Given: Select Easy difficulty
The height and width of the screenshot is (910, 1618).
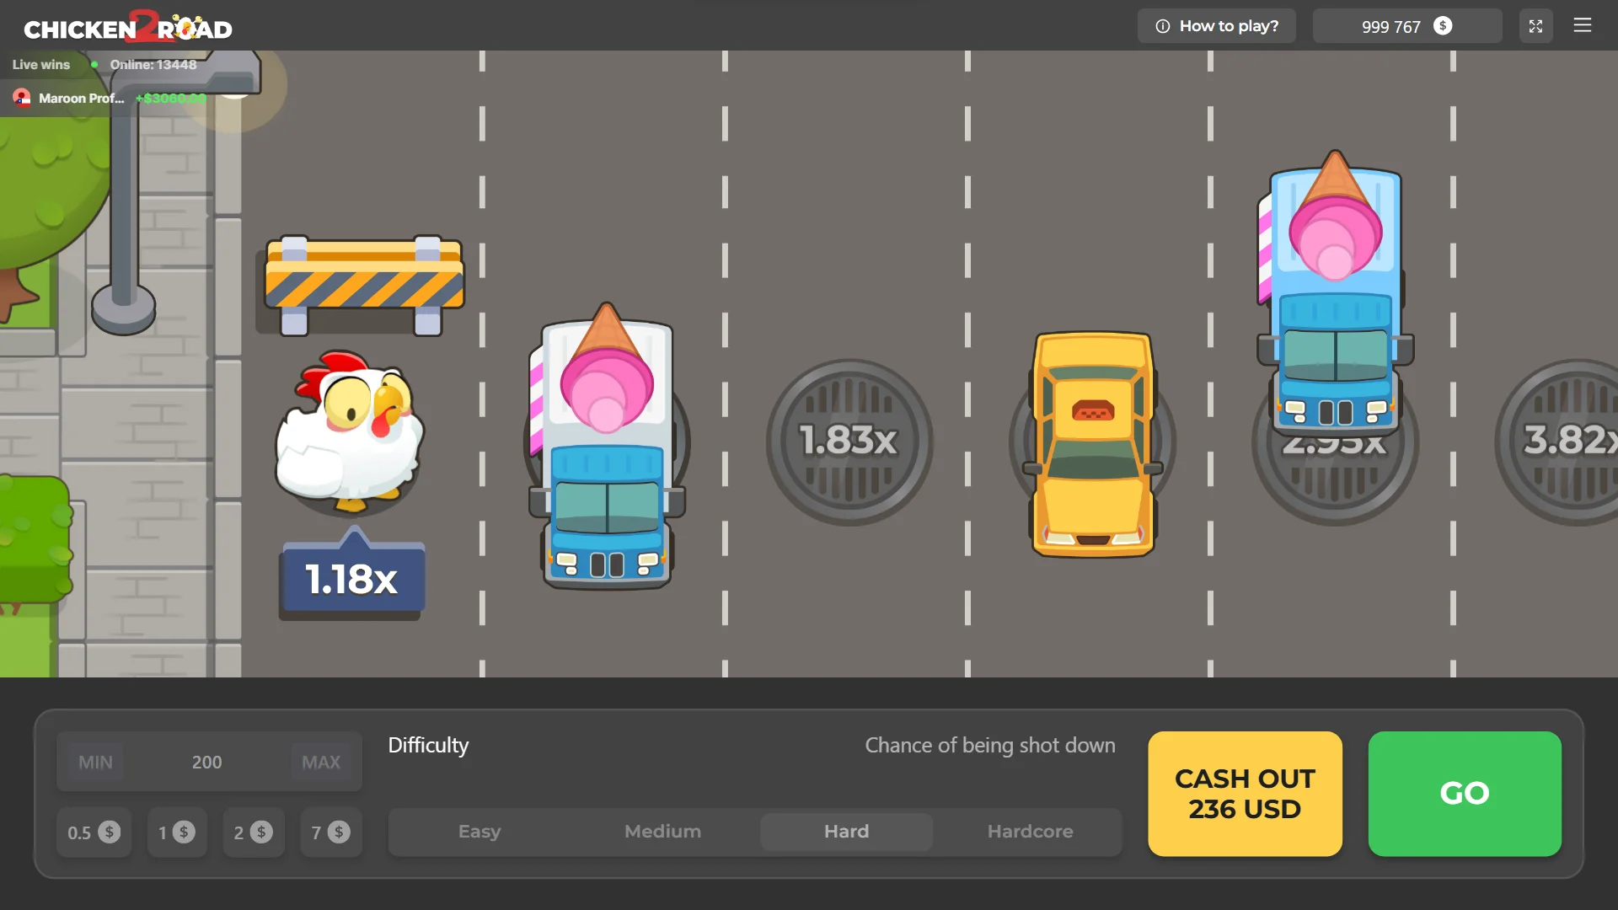Looking at the screenshot, I should click(480, 832).
